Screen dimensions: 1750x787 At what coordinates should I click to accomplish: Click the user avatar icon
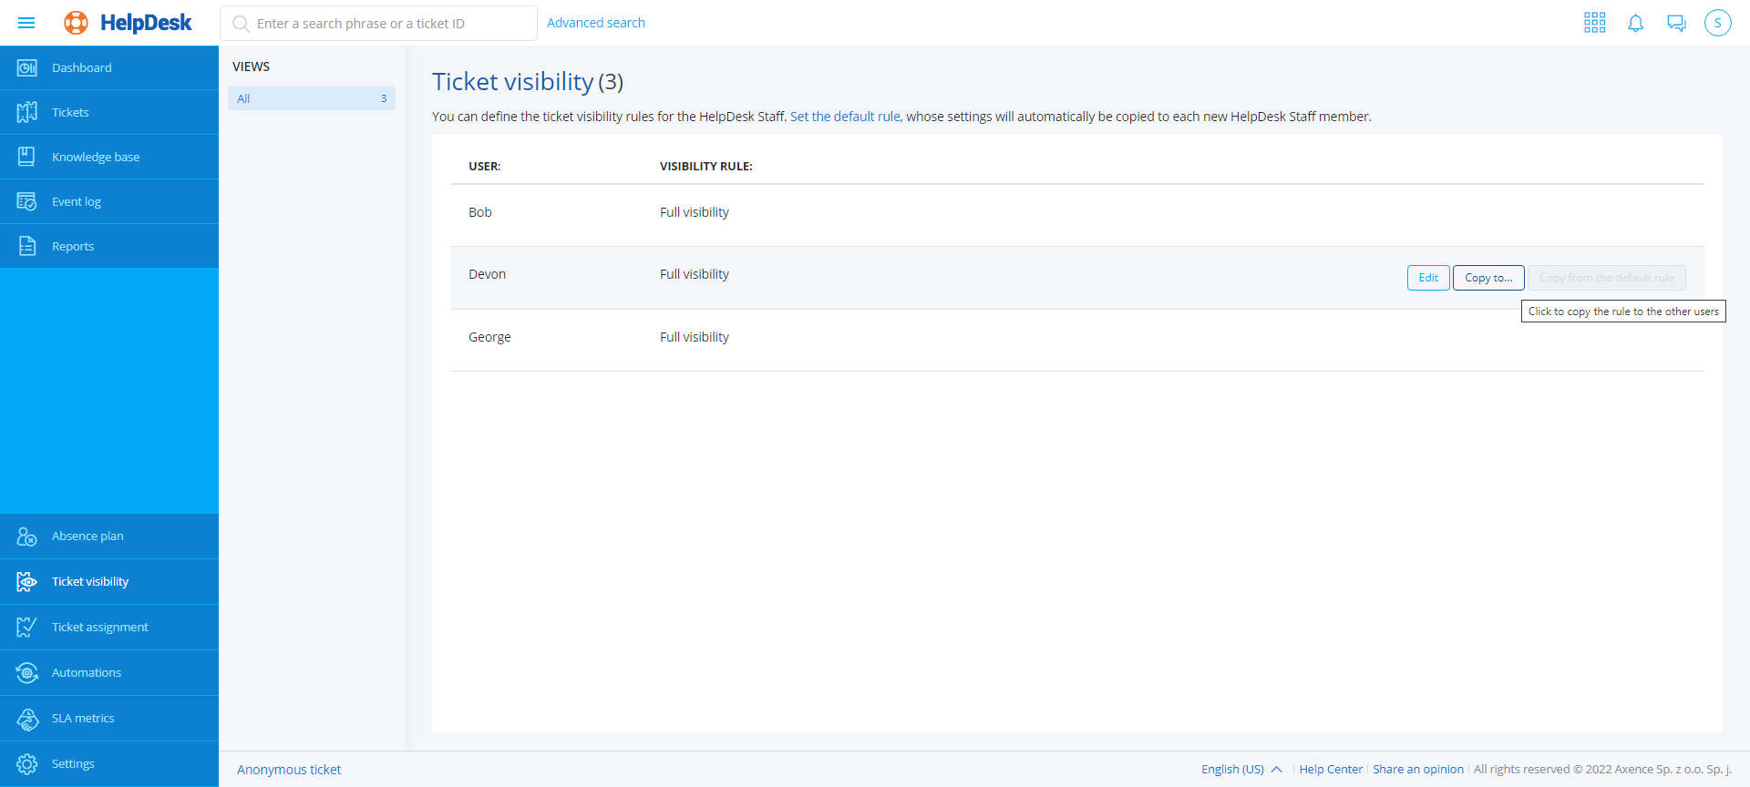click(x=1717, y=23)
